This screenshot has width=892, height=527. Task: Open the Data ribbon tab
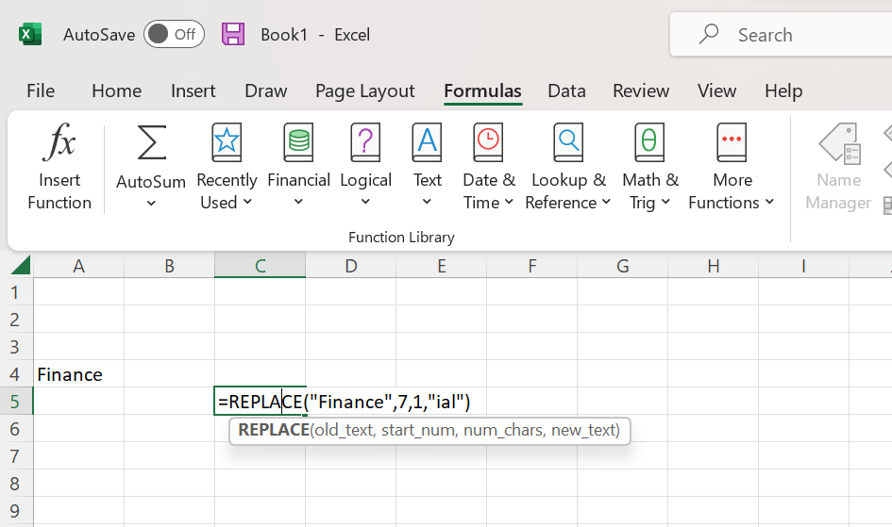[x=566, y=91]
